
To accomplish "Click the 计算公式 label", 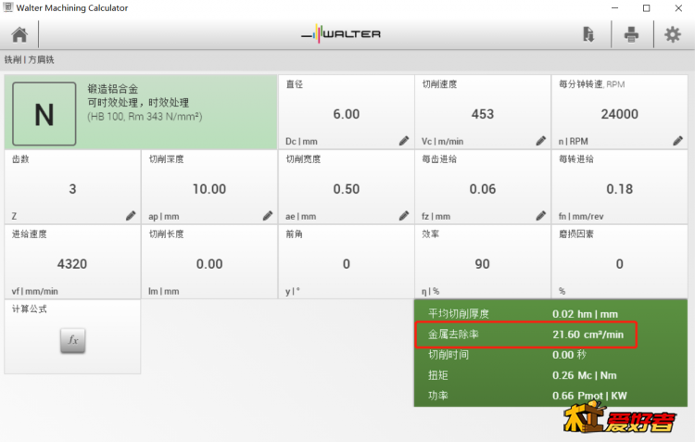I will pos(30,309).
